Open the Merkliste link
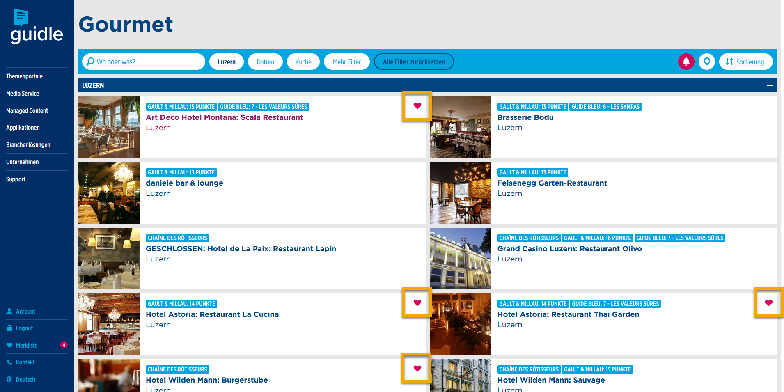 click(x=27, y=346)
